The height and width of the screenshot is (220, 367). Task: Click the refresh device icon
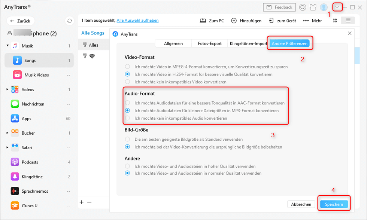pyautogui.click(x=70, y=21)
